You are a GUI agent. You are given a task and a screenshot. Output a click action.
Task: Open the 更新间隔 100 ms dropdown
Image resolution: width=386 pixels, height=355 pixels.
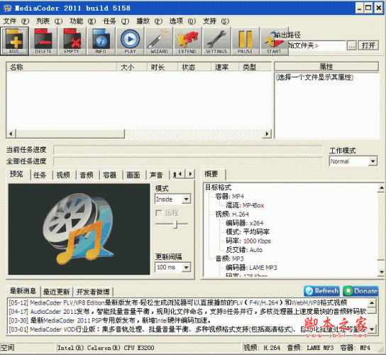173,267
